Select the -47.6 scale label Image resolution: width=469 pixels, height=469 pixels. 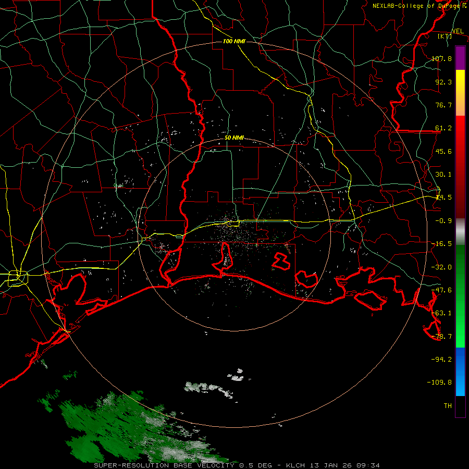441,290
